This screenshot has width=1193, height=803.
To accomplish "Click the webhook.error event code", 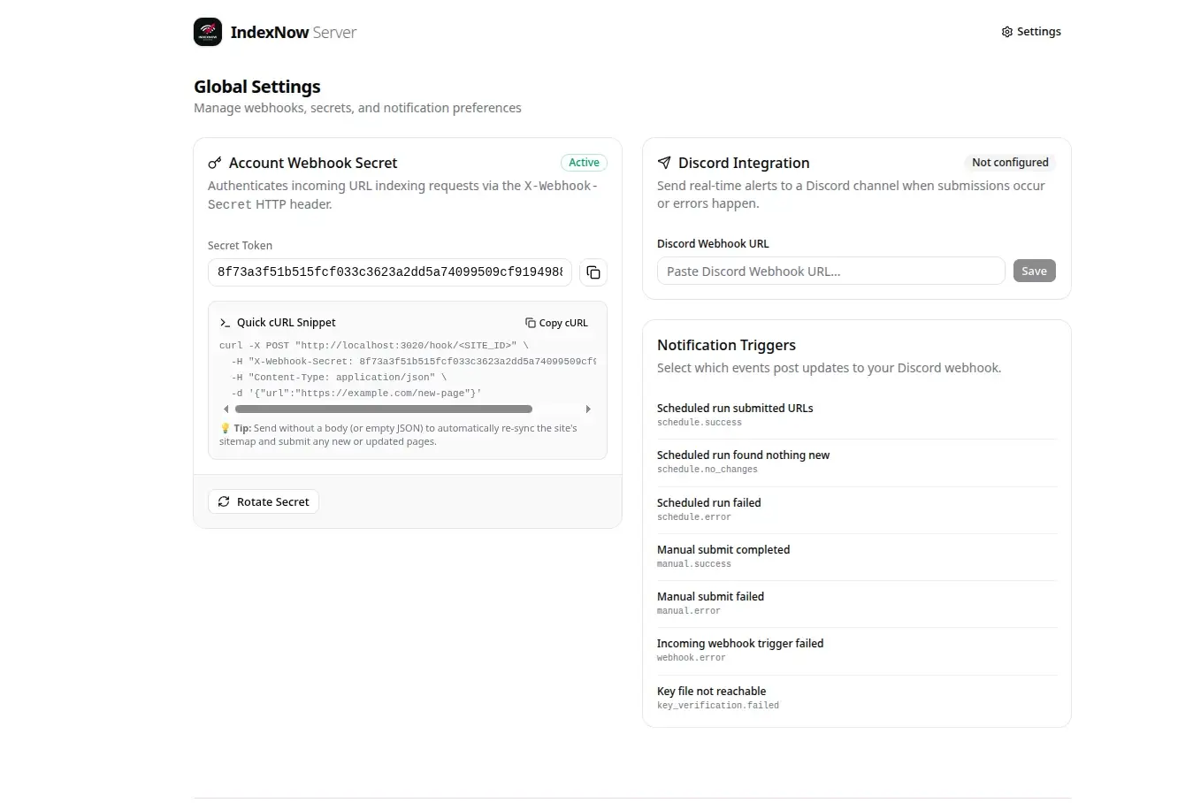I will pyautogui.click(x=692, y=658).
